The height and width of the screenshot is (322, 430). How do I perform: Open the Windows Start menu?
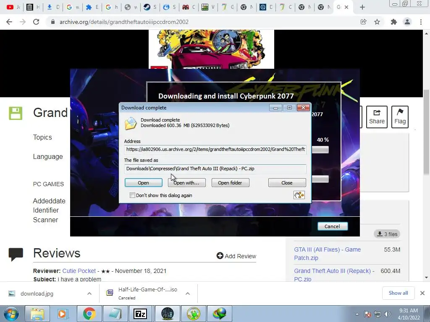11,314
